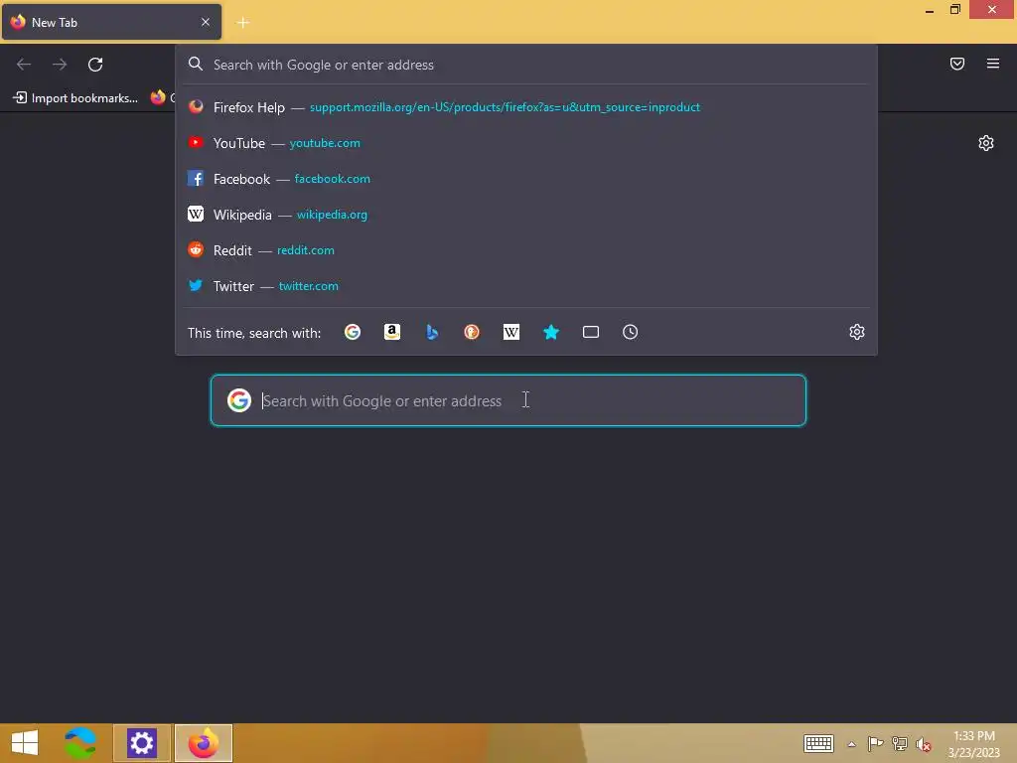Search this time with DuckDuckGo icon
This screenshot has width=1017, height=763.
[x=472, y=332]
